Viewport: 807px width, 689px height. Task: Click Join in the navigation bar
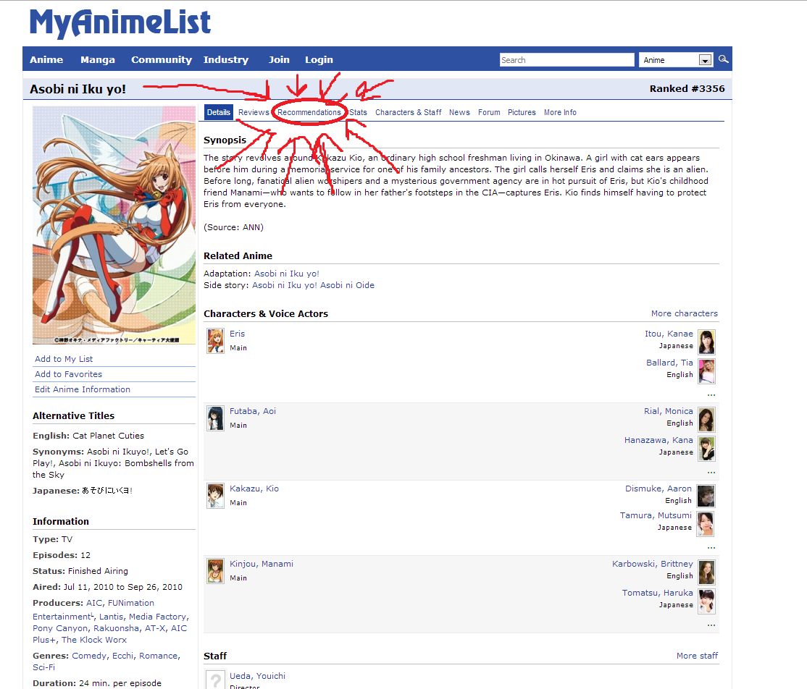pyautogui.click(x=279, y=59)
